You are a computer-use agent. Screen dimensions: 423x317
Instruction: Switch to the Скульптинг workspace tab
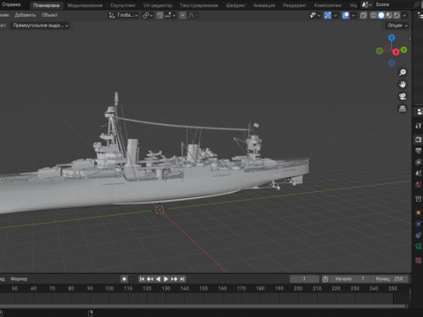(x=122, y=5)
